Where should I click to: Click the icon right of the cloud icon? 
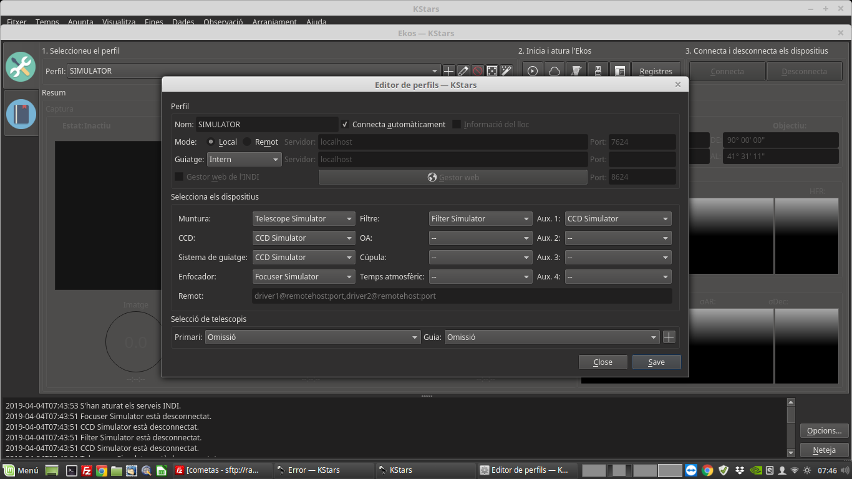(x=576, y=71)
